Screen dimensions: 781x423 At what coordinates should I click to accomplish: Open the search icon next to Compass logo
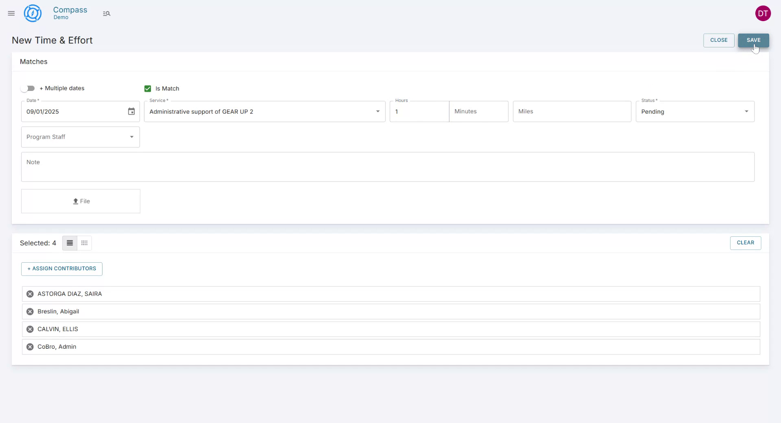107,13
